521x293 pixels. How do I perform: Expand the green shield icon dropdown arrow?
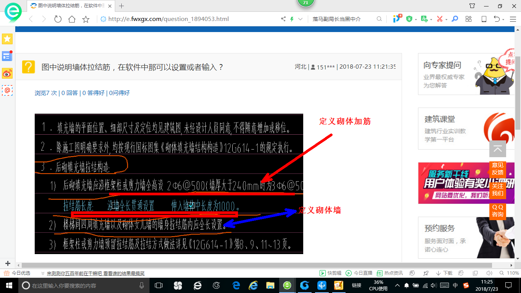click(416, 19)
